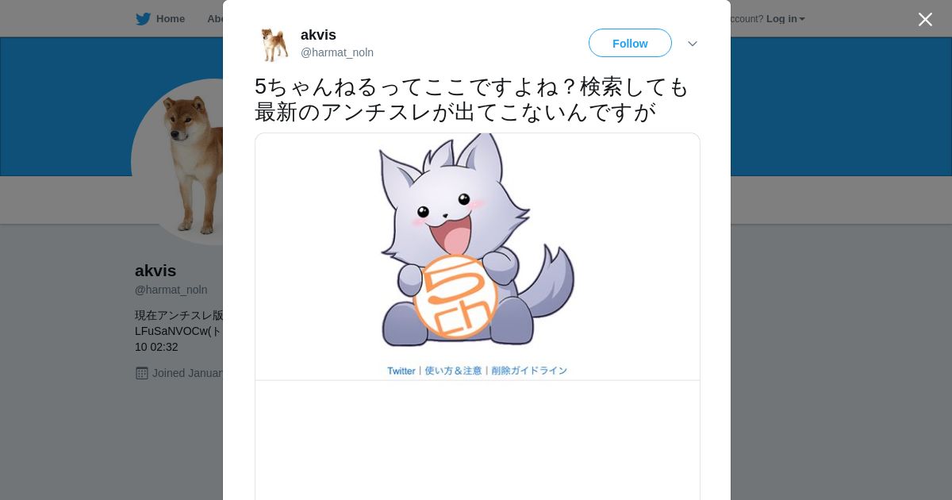The image size is (952, 500).
Task: Open the Log in dropdown
Action: [x=785, y=19]
